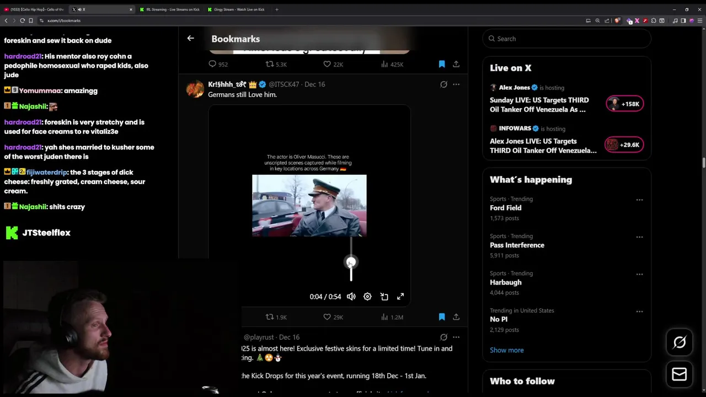View analytics showing 1.2M views
Screen dimensions: 706x397
[x=392, y=317]
